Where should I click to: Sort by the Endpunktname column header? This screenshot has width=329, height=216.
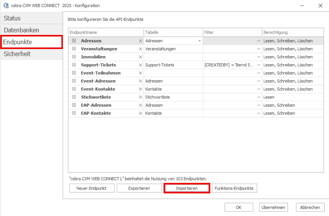coord(106,32)
